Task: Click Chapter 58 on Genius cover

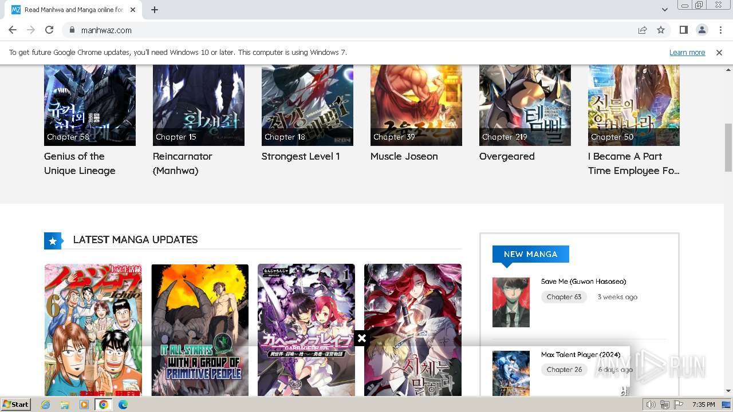Action: click(68, 137)
